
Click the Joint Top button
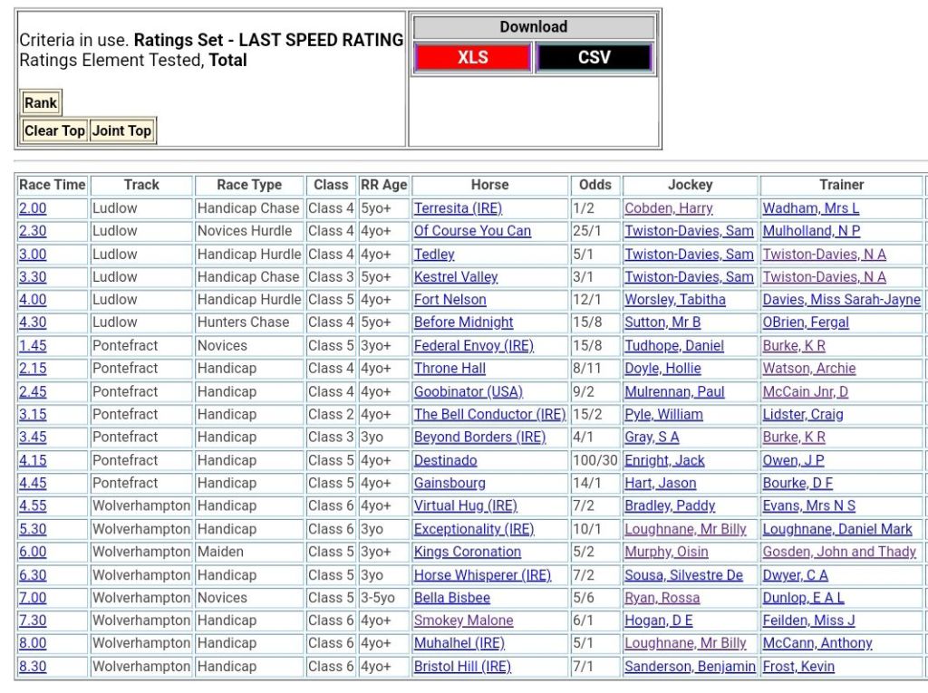tap(121, 130)
